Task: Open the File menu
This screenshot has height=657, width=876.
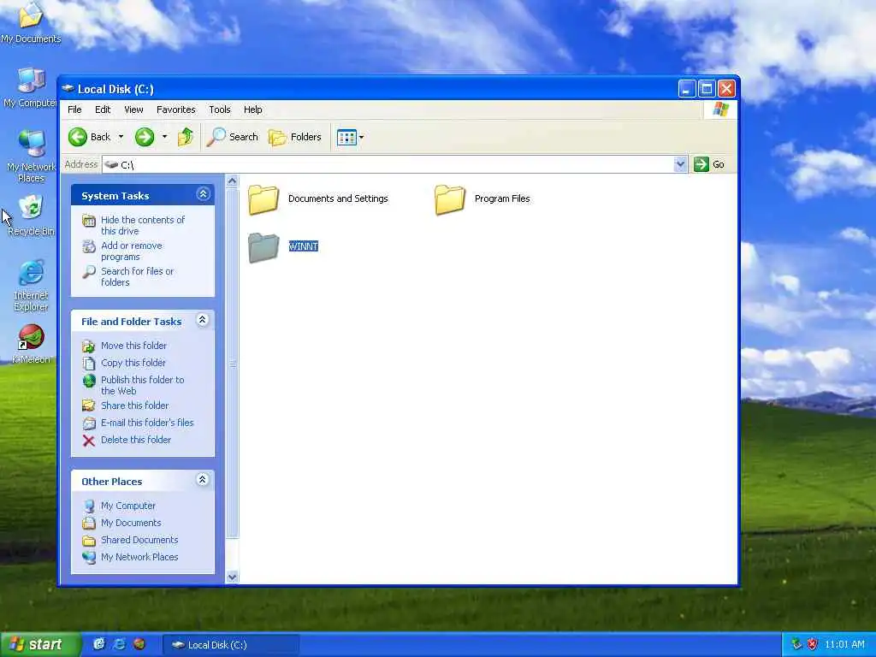Action: [74, 109]
